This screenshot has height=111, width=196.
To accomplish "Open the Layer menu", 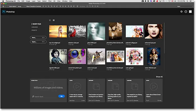I will 34,1.
